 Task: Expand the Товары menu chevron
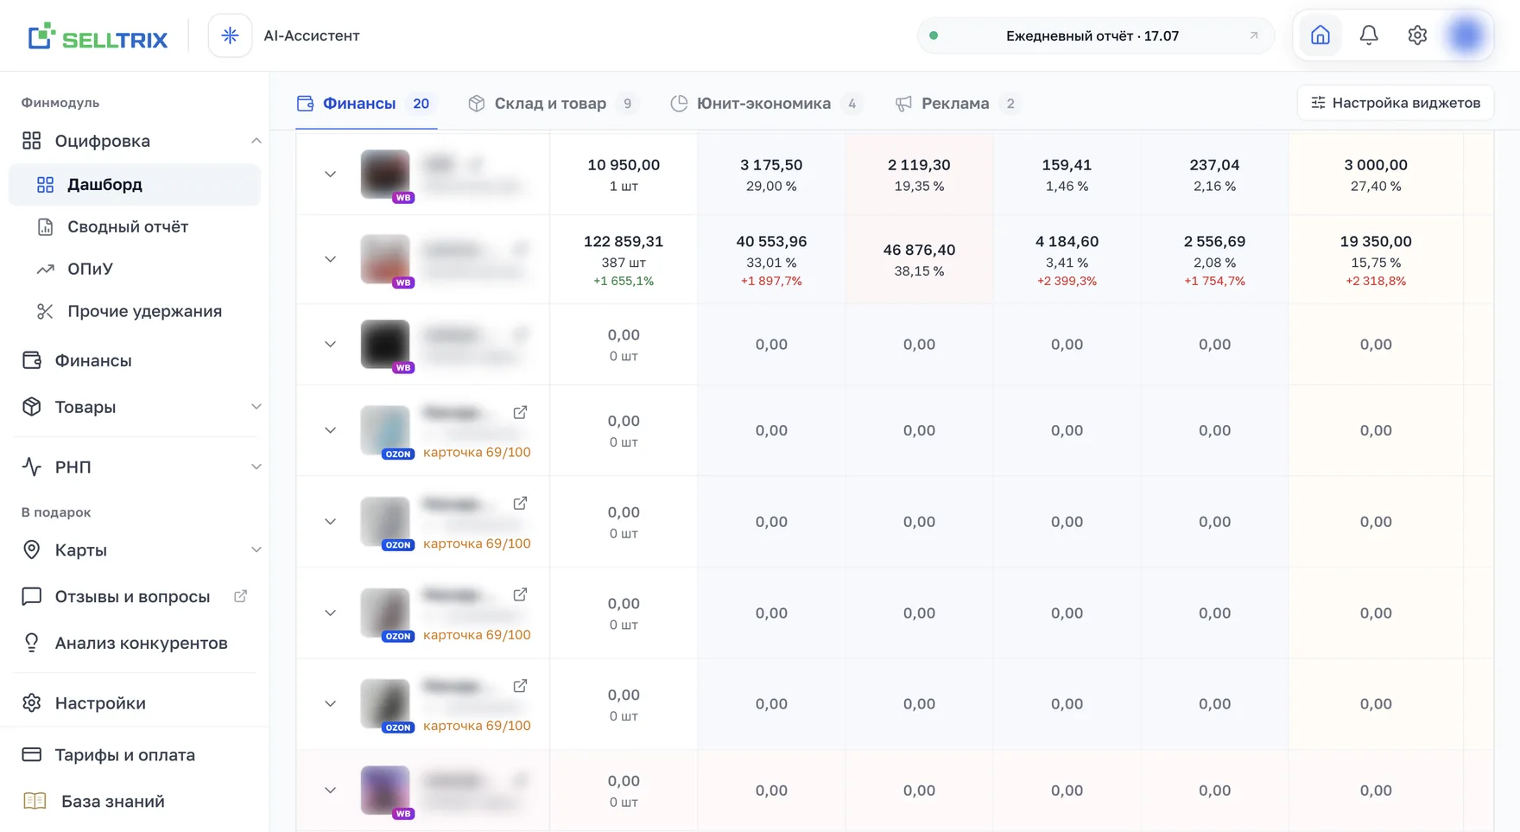[x=256, y=407]
